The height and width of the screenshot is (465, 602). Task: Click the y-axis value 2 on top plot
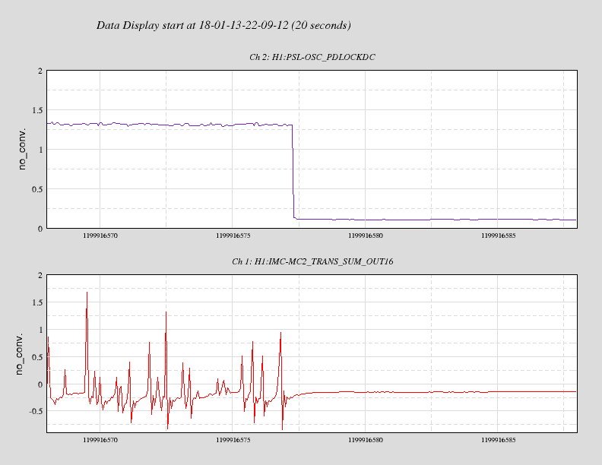[x=40, y=71]
